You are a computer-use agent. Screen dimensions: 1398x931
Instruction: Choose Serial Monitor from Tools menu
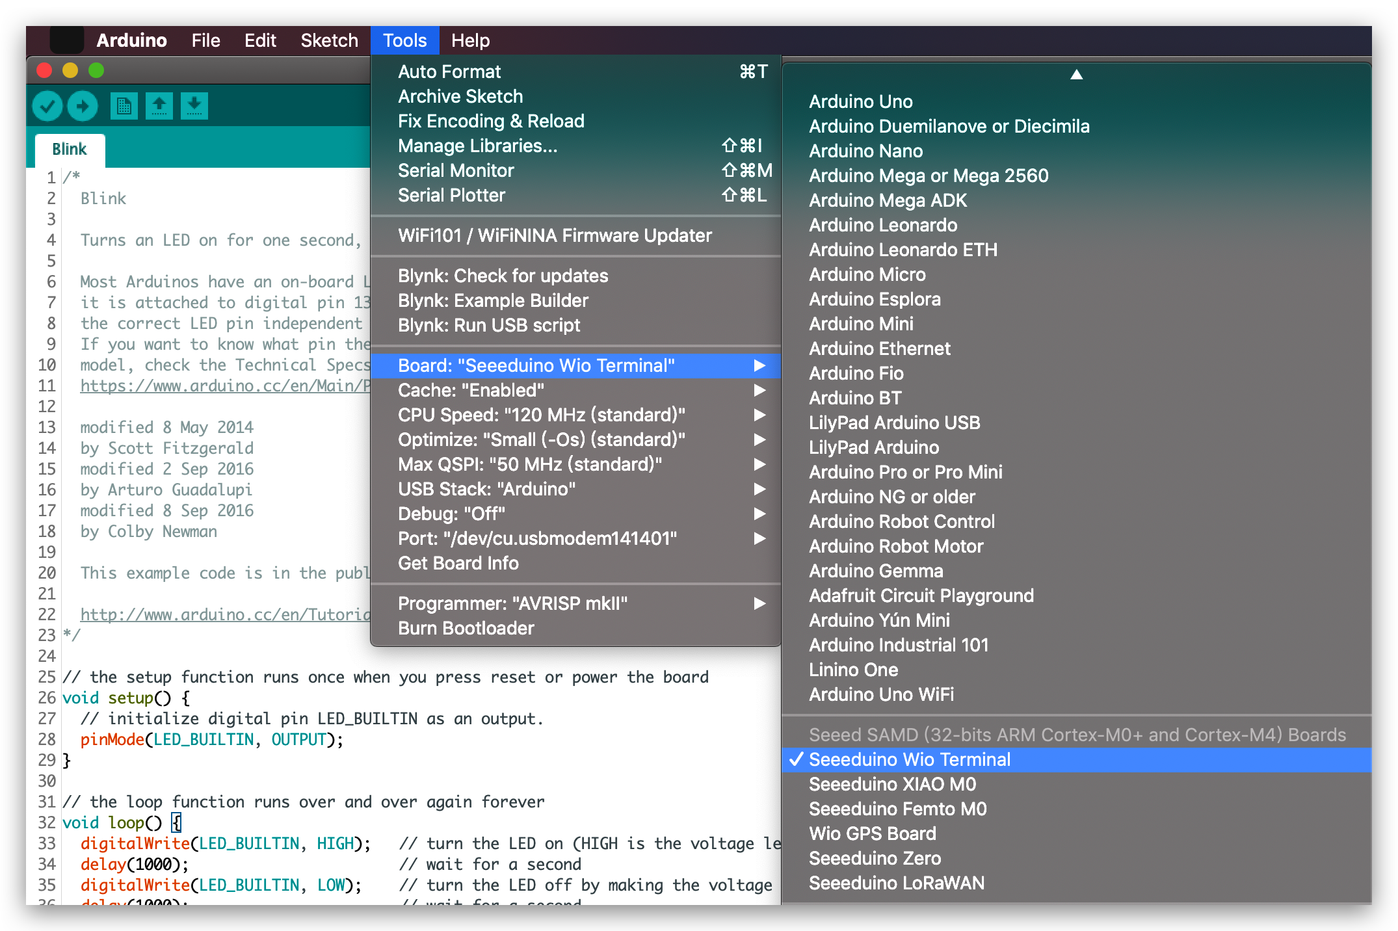pyautogui.click(x=456, y=170)
